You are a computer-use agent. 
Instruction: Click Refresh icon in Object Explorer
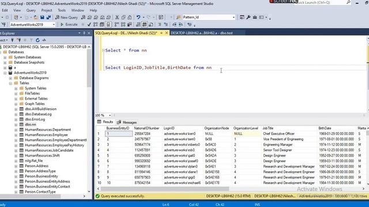[37, 40]
